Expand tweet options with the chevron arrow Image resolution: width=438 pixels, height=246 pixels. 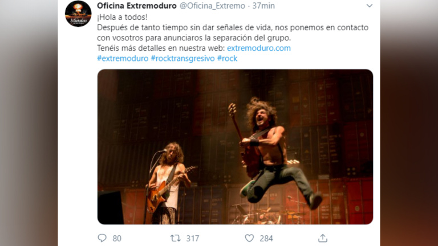click(370, 6)
